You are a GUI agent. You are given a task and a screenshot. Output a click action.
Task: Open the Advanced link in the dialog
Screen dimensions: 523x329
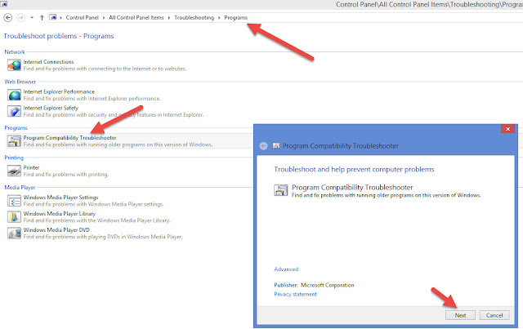[x=286, y=269]
